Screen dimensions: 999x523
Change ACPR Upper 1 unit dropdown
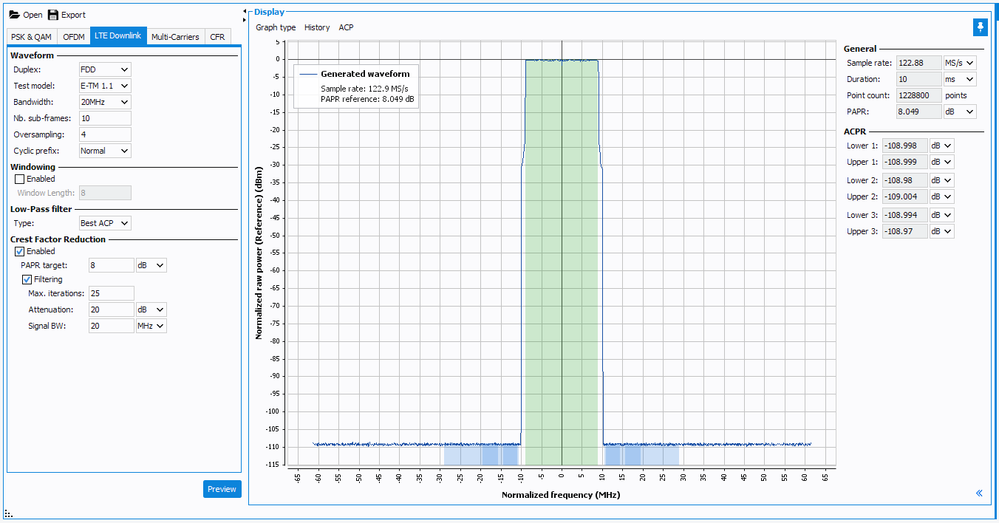[x=941, y=162]
